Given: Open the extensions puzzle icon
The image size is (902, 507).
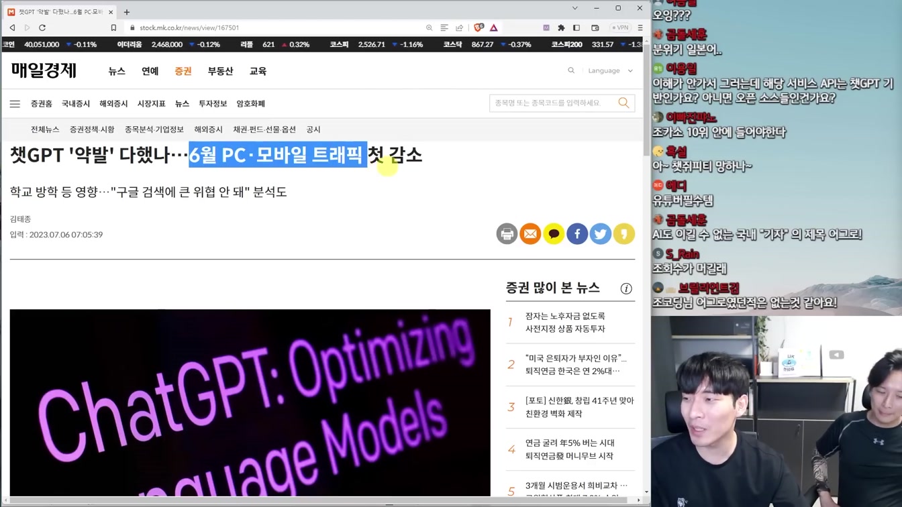Looking at the screenshot, I should pos(561,27).
